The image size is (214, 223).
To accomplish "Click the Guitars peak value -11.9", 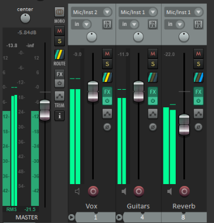I will [123, 54].
